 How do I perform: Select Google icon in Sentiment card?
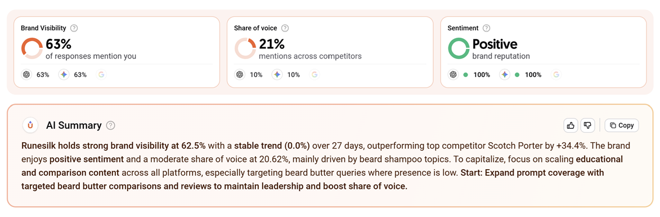556,75
